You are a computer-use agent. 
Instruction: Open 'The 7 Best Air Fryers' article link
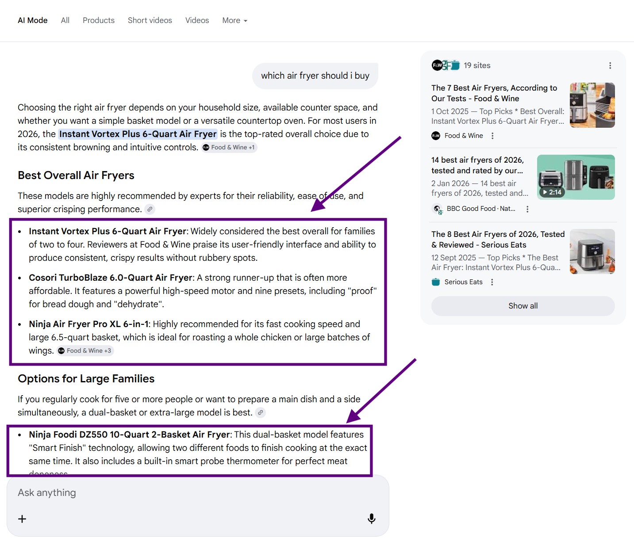point(494,93)
